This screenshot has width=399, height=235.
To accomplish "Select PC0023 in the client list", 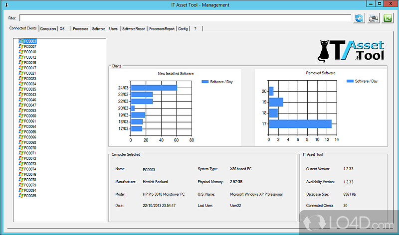I will tap(30, 79).
